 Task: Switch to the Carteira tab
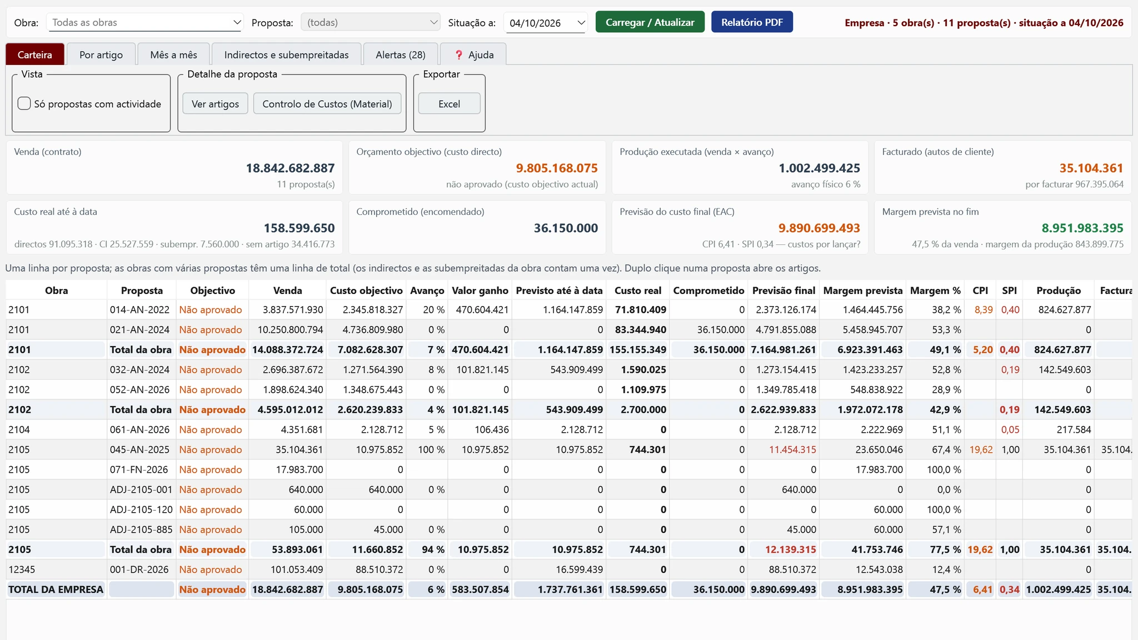click(35, 54)
